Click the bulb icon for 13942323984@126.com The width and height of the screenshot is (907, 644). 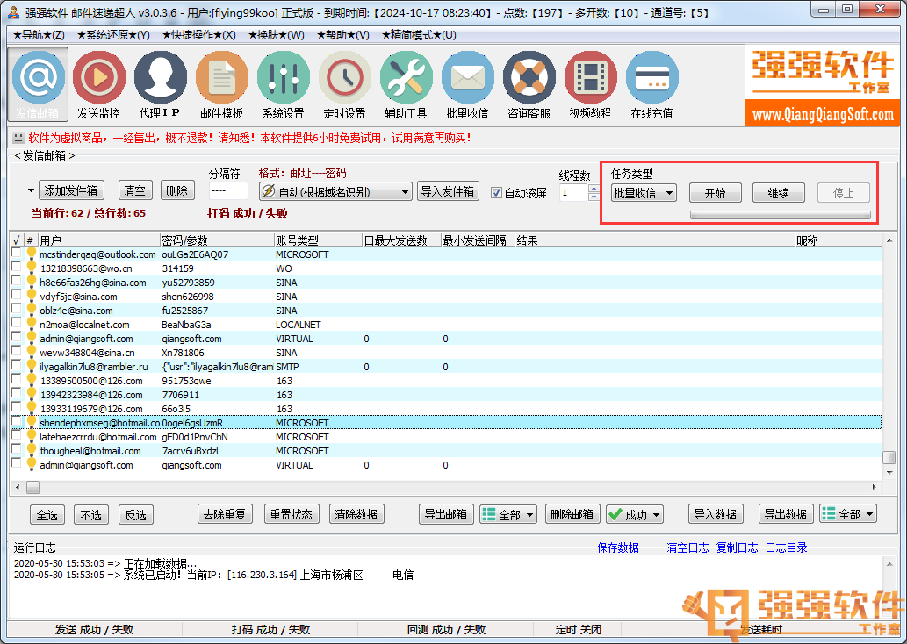pyautogui.click(x=32, y=394)
